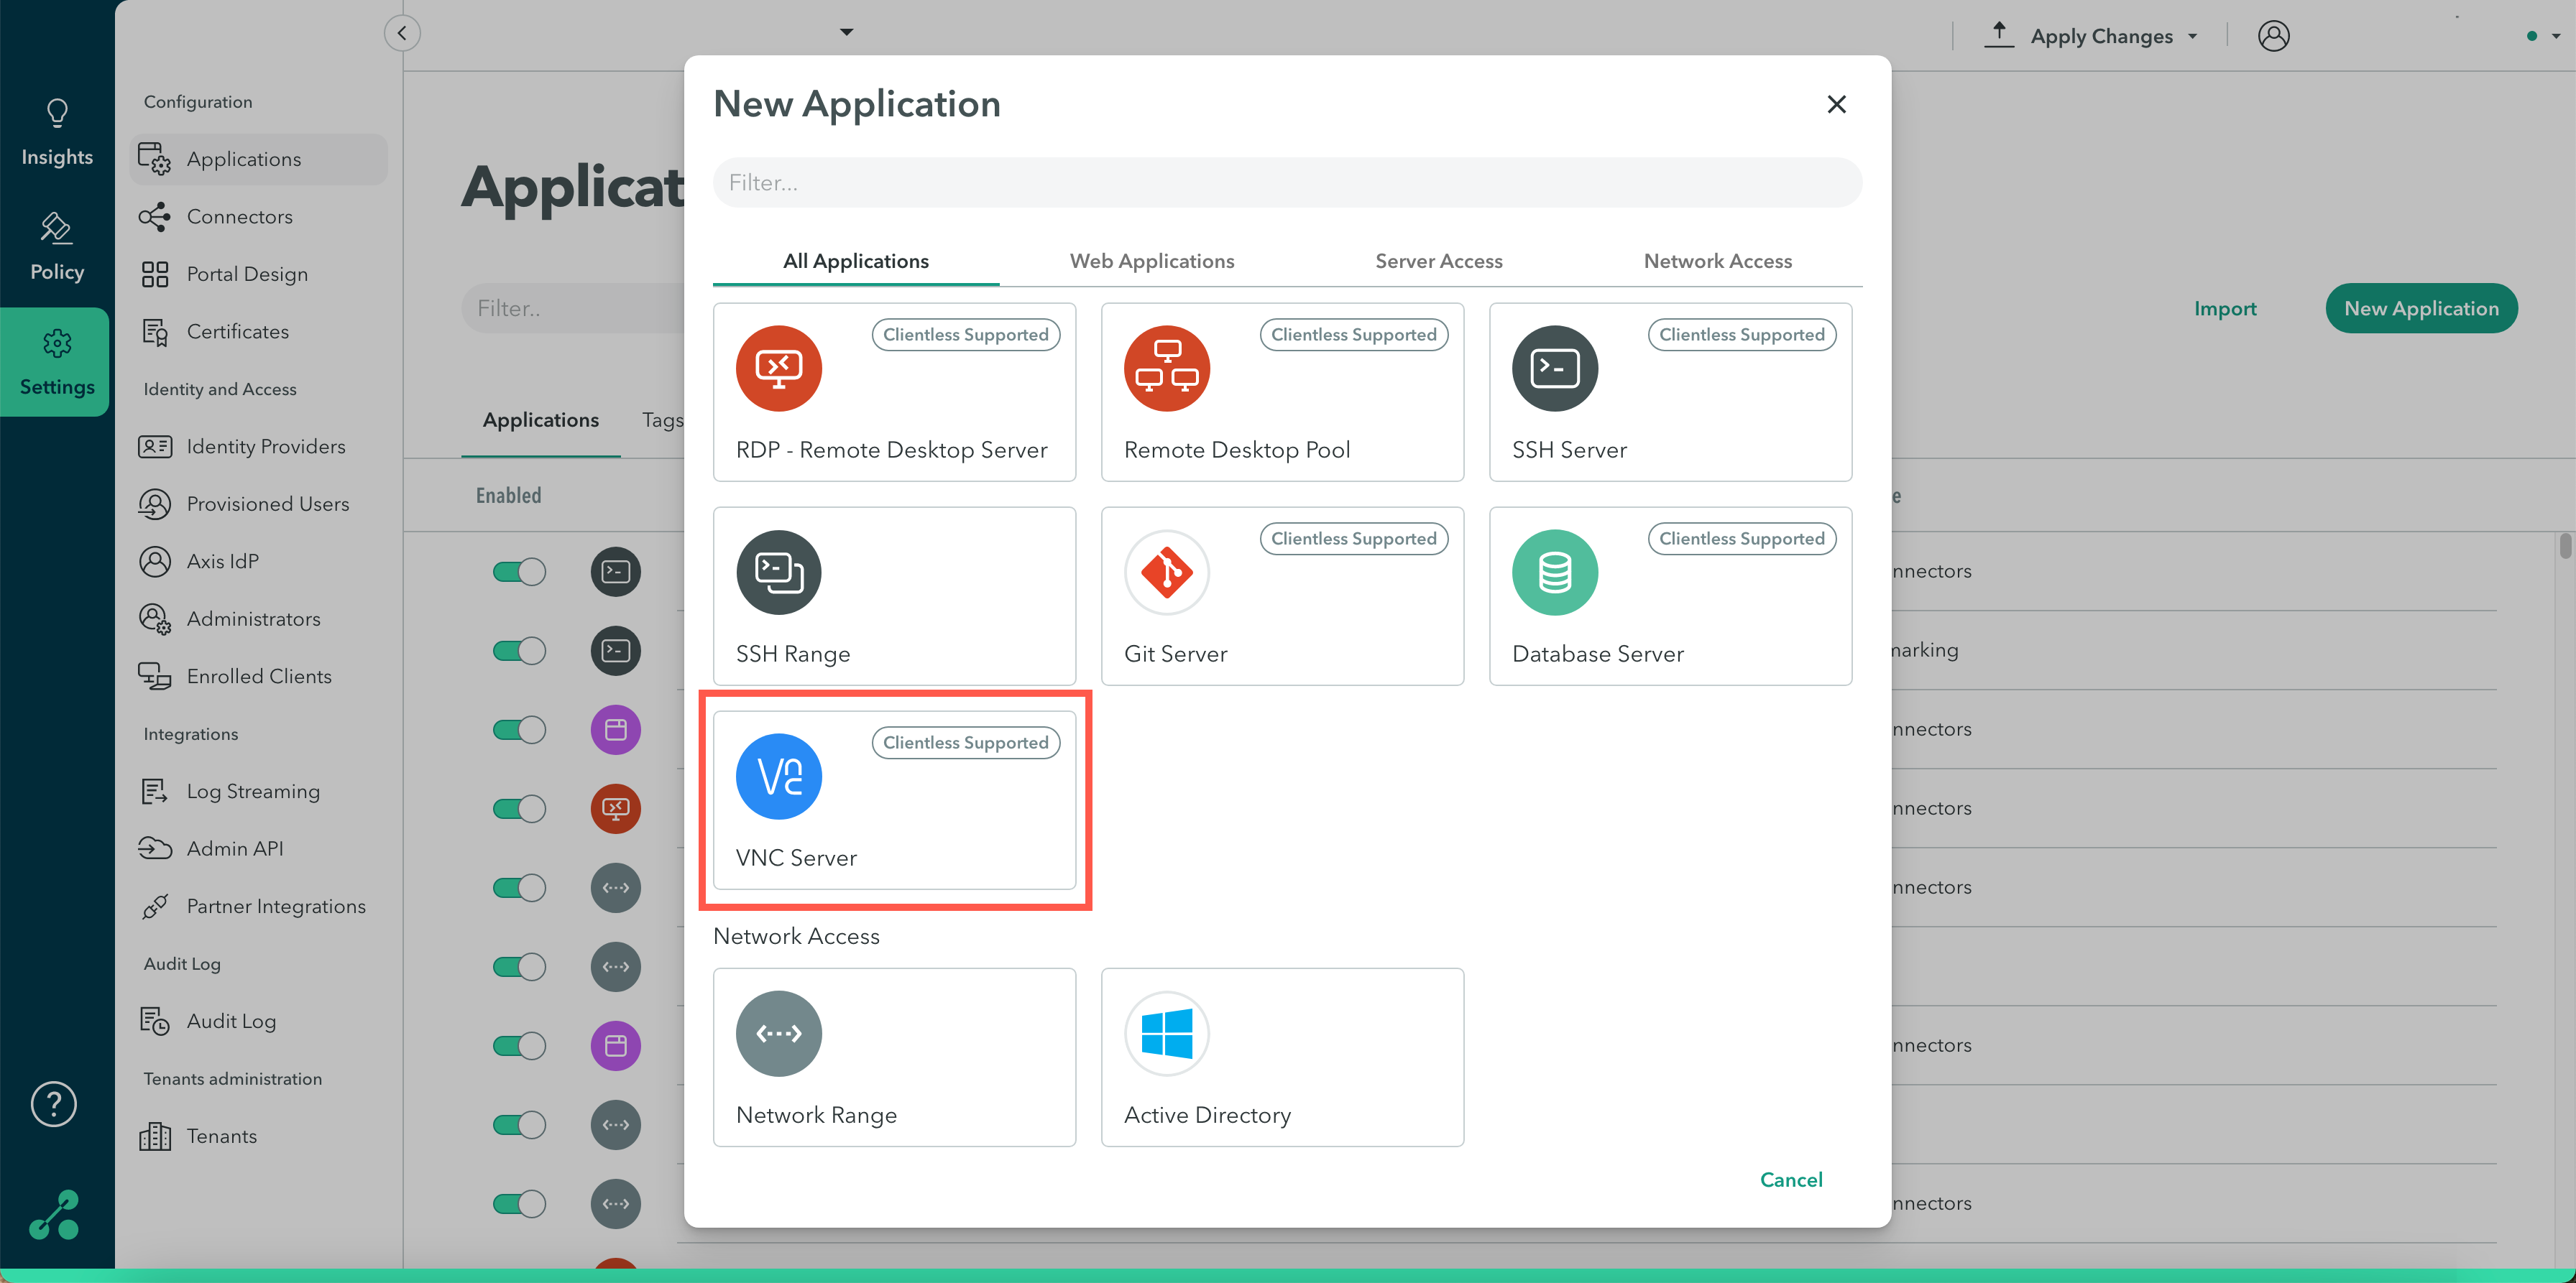Open the Apply Changes dropdown arrow
2576x1283 pixels.
(2193, 36)
